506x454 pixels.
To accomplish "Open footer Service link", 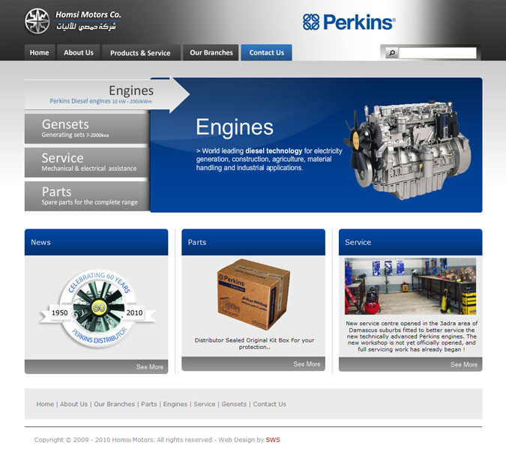I will [204, 404].
